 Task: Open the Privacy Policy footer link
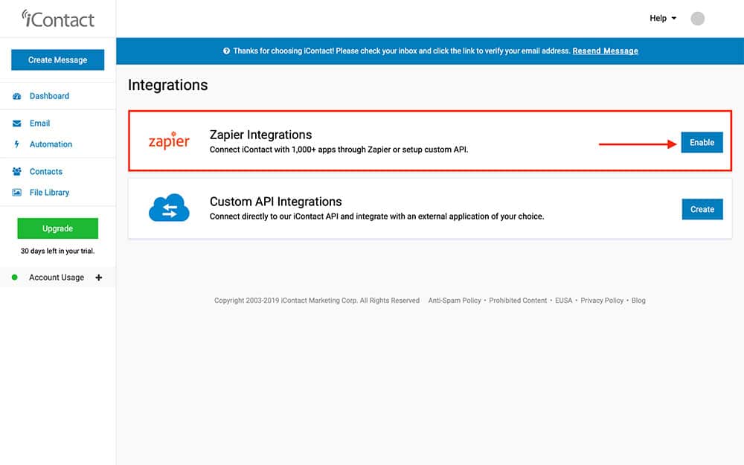602,301
